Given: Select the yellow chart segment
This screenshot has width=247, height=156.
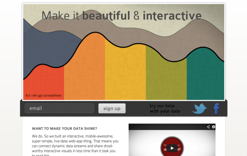Looking at the screenshot, I should click(125, 74).
